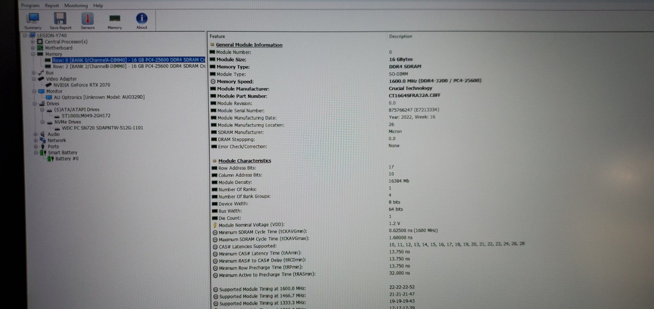Click the Feature column header
Viewport: 654px width, 309px height.
click(217, 36)
